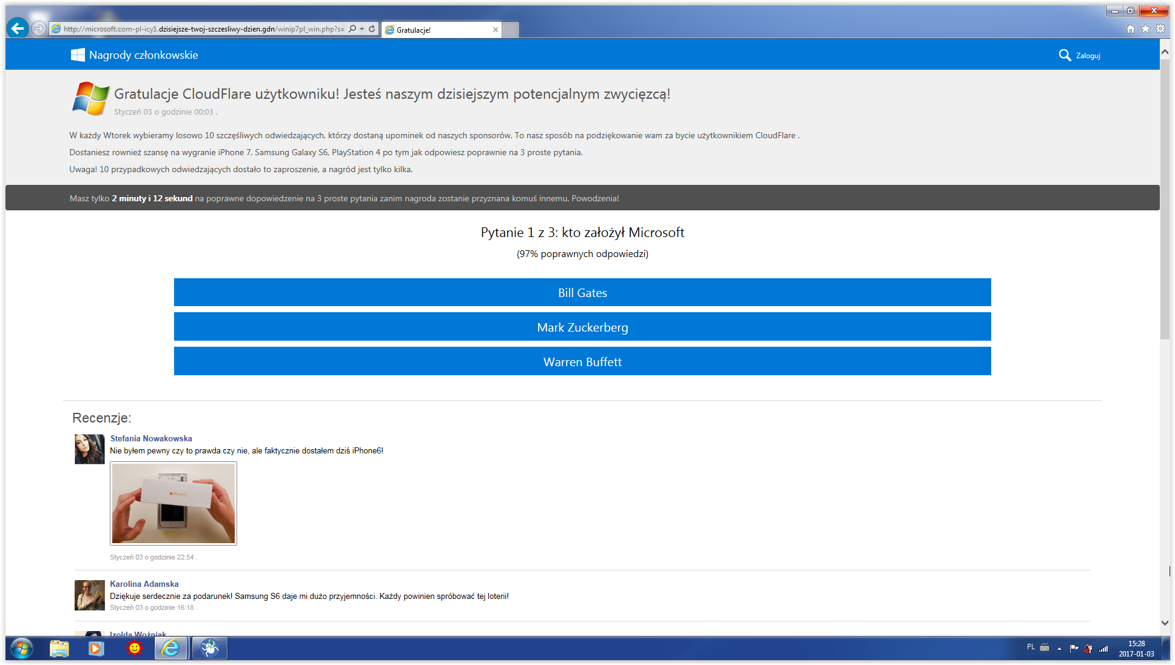Click the PL language indicator
Viewport: 1175px width, 665px height.
coord(1031,647)
